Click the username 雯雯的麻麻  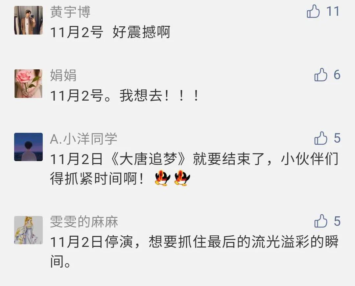point(84,222)
